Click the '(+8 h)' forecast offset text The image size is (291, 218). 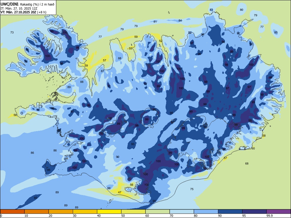pos(42,12)
